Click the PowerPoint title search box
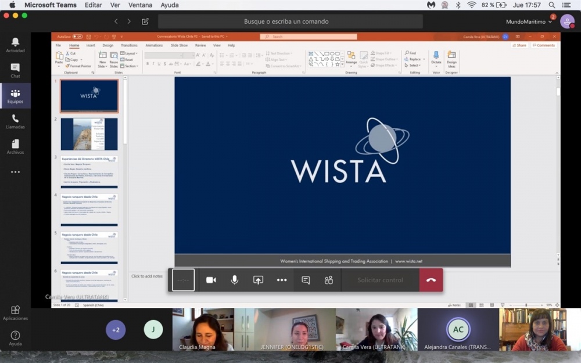Image resolution: width=581 pixels, height=363 pixels. [309, 36]
